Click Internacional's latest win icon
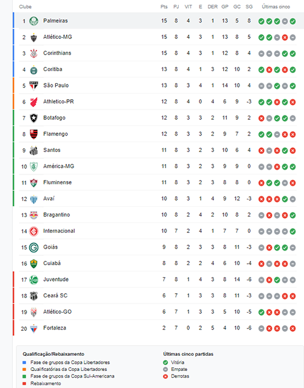 tap(292, 232)
